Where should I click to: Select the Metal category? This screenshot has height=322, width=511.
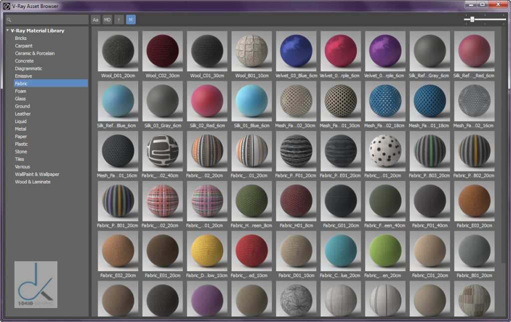pyautogui.click(x=20, y=129)
